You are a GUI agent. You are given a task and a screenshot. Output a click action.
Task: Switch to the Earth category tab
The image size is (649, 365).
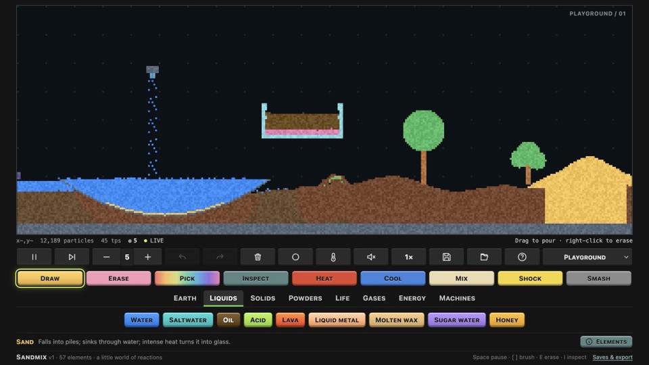[185, 298]
